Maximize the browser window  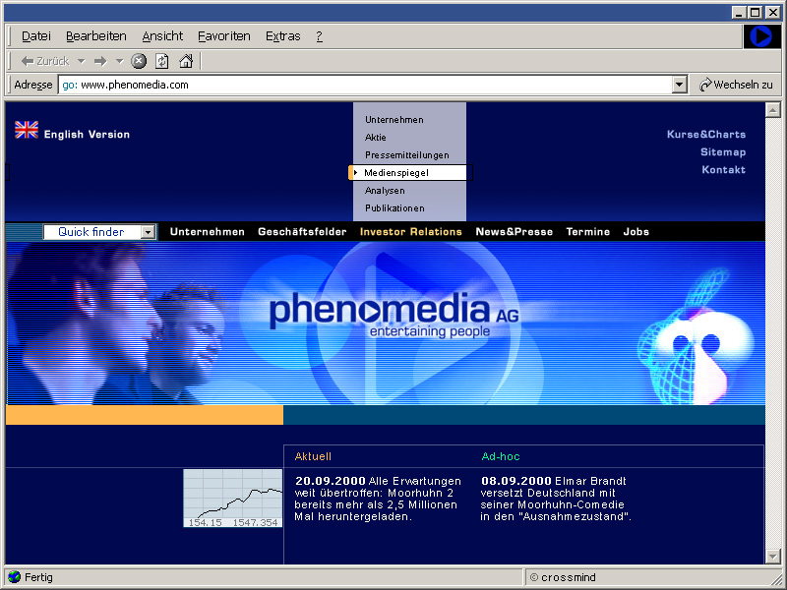pos(756,13)
